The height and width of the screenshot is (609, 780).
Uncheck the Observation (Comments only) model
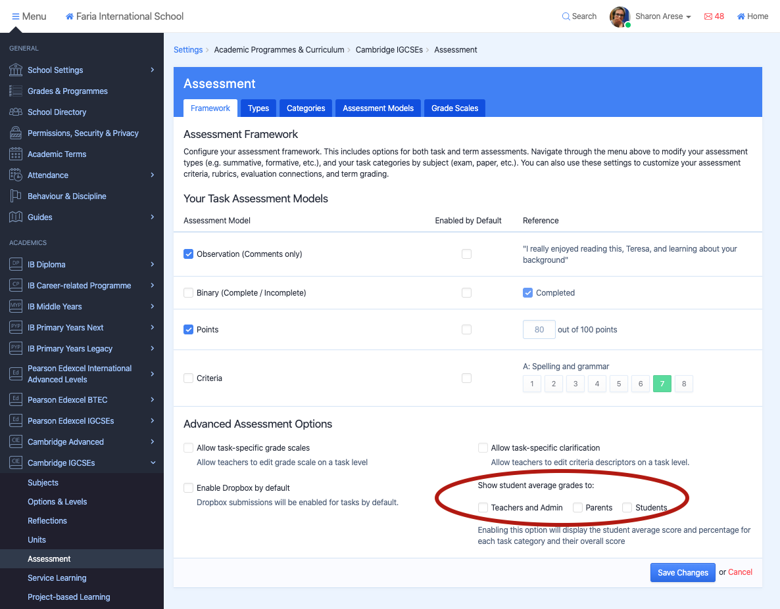(x=189, y=254)
